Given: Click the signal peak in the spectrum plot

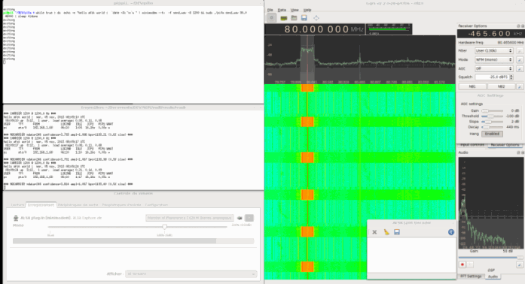Looking at the screenshot, I should click(x=307, y=50).
